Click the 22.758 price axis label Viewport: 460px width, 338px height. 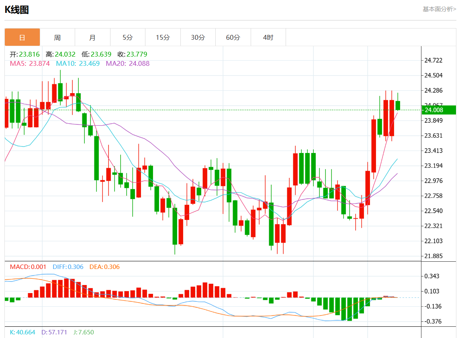[433, 196]
